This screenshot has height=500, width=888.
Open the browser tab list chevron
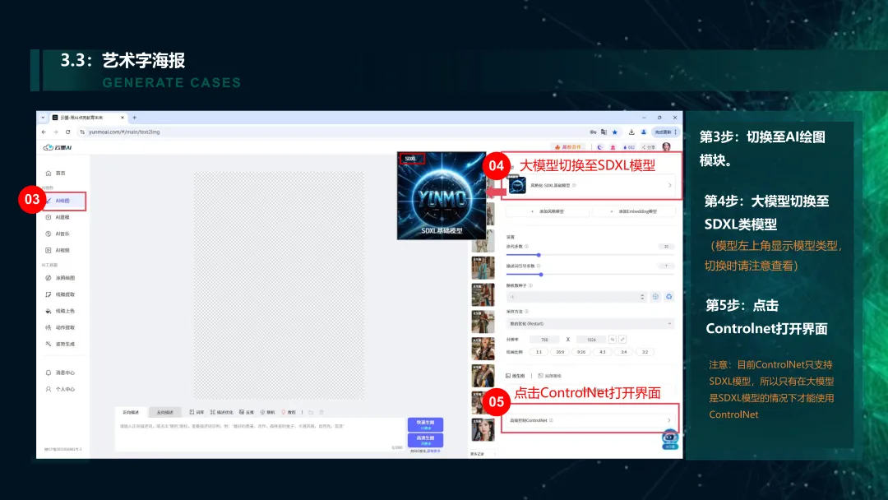43,118
